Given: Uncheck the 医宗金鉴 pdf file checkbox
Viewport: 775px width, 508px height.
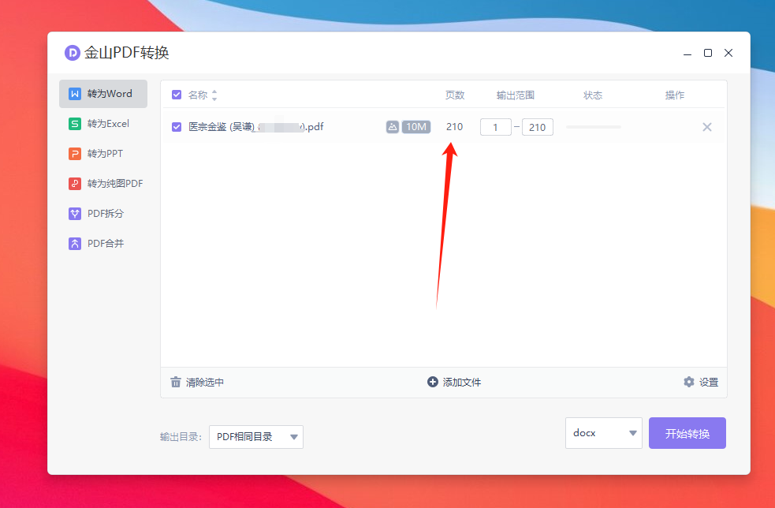Looking at the screenshot, I should (177, 127).
